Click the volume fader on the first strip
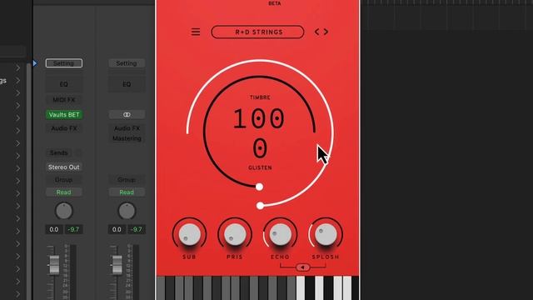This screenshot has width=533, height=300. [54, 265]
